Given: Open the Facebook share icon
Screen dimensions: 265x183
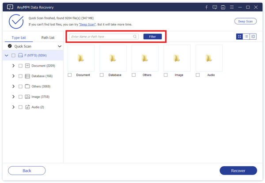Looking at the screenshot, I should click(206, 7).
